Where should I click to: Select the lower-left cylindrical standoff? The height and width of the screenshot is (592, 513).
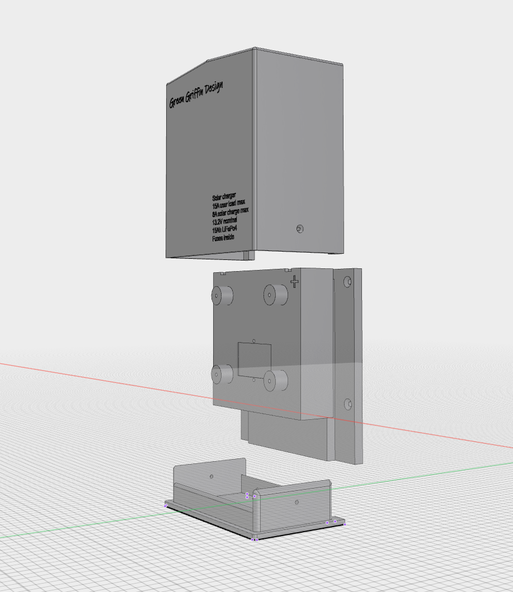pyautogui.click(x=222, y=374)
